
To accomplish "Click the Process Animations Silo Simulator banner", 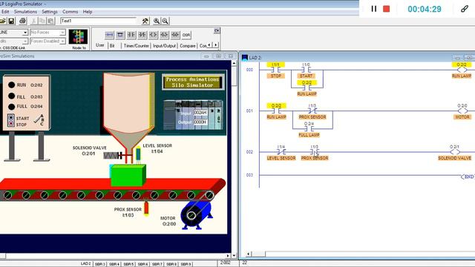I will tap(193, 82).
